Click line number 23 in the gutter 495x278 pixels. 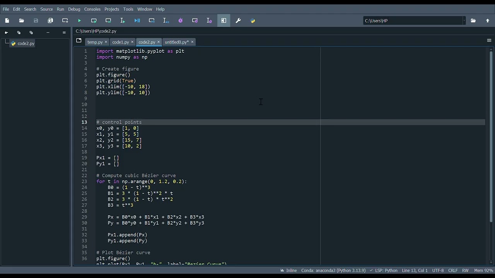click(84, 181)
